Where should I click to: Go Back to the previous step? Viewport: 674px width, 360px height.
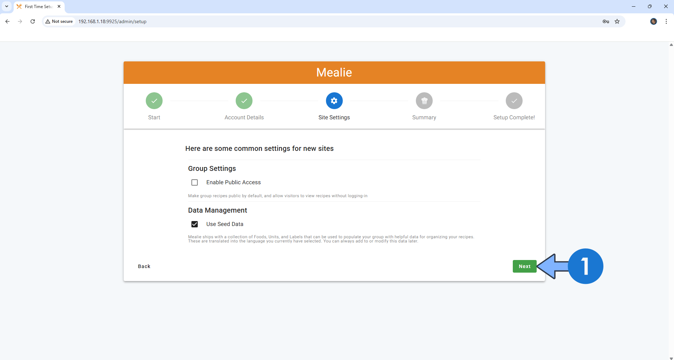pos(144,266)
